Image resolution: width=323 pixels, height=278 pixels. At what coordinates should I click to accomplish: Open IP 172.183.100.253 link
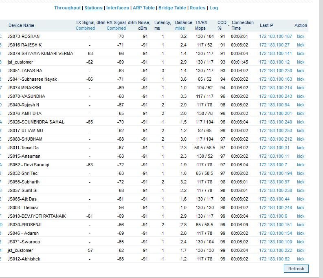pyautogui.click(x=276, y=131)
